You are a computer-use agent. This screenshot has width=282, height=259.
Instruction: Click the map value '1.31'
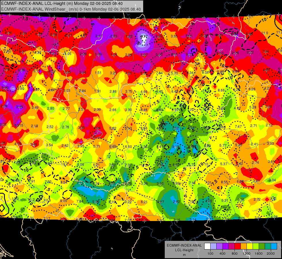(97, 91)
